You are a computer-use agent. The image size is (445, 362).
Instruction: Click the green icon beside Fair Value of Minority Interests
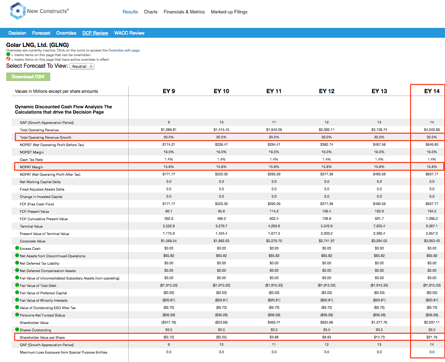click(17, 300)
